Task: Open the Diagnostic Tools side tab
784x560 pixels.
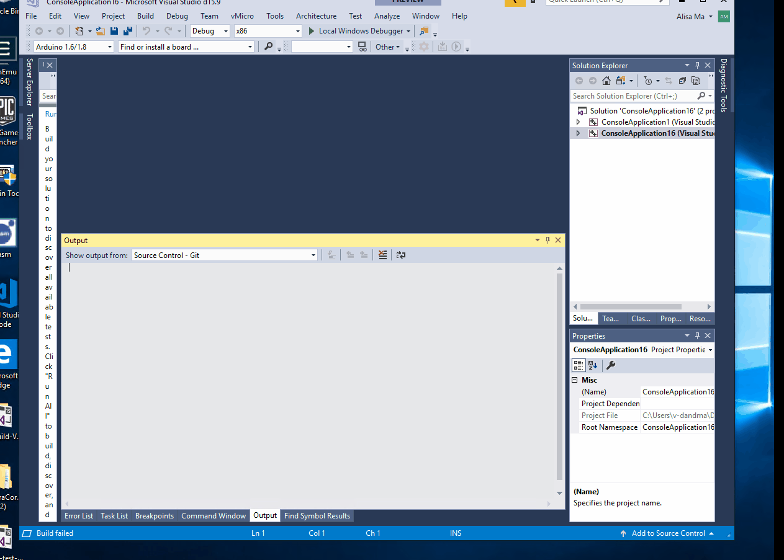Action: [x=724, y=86]
